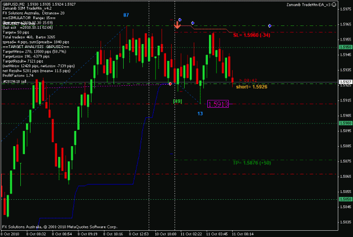Click the 'Distance= 20' broker line
The width and height of the screenshot is (353, 237).
(x=33, y=13)
